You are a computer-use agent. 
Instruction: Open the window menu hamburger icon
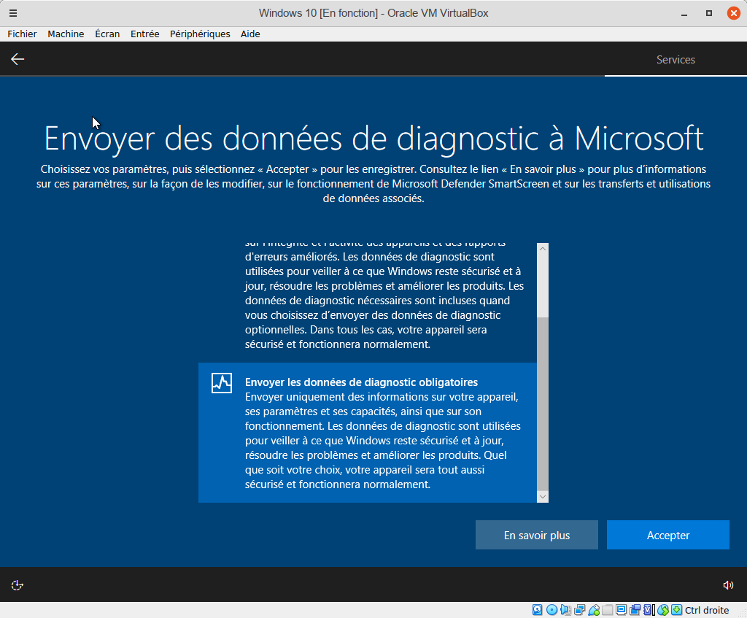(x=13, y=13)
